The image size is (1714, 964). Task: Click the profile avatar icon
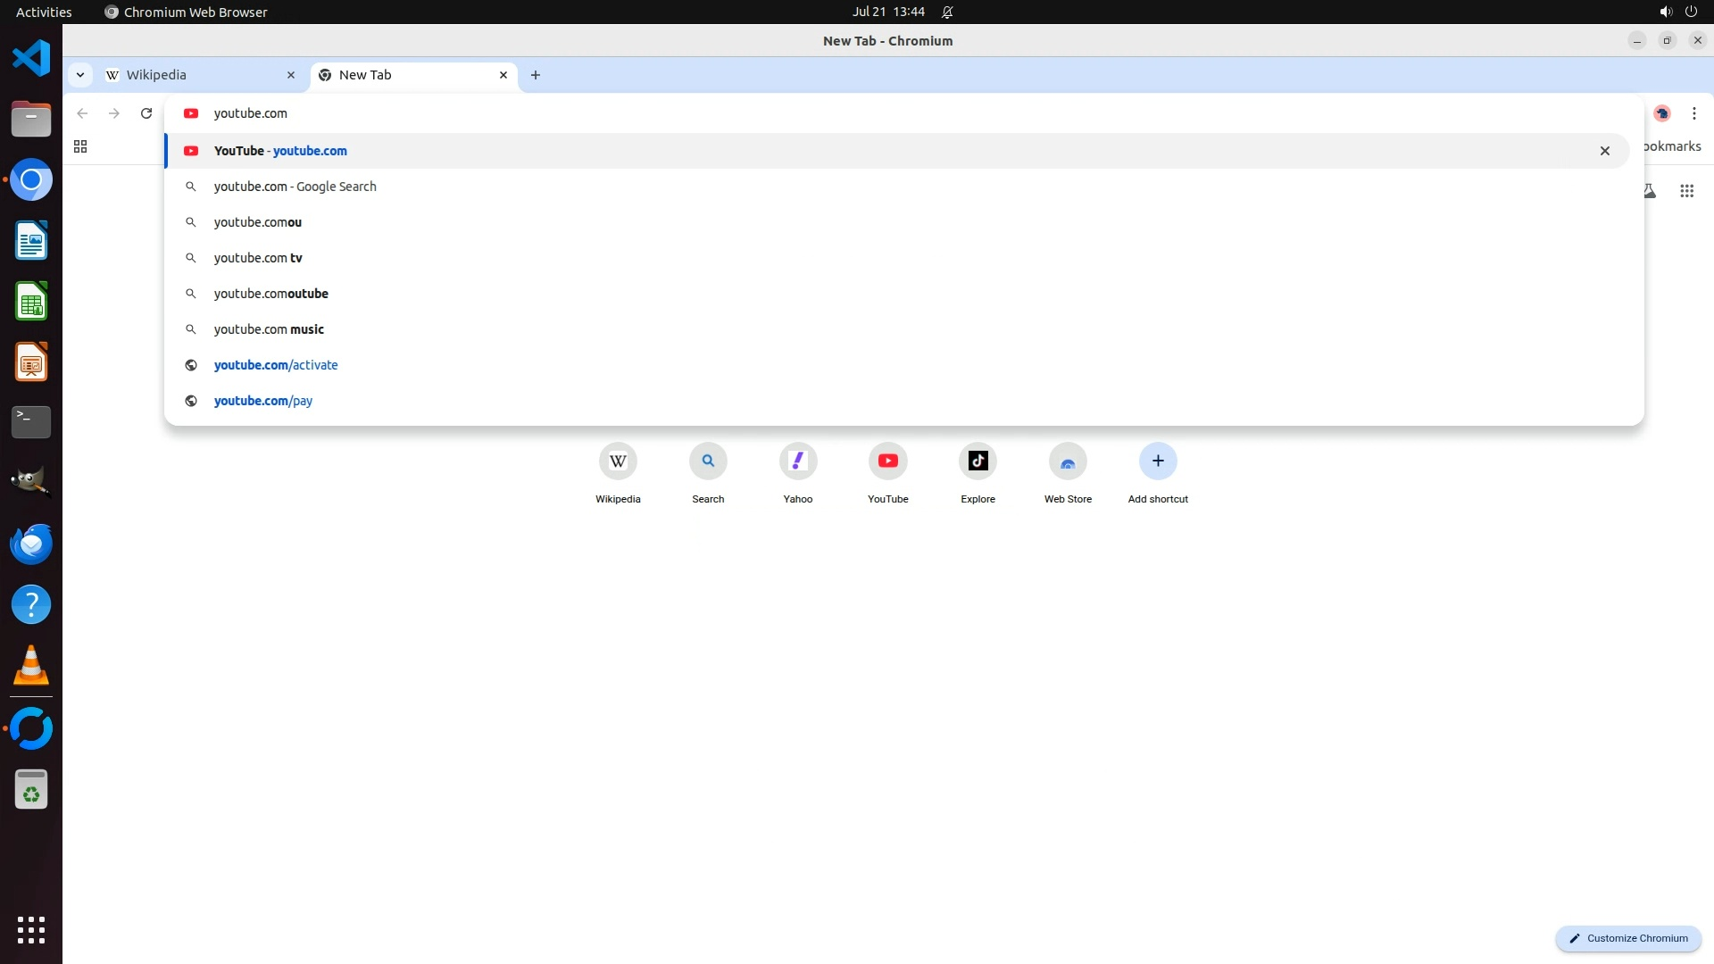(1661, 113)
